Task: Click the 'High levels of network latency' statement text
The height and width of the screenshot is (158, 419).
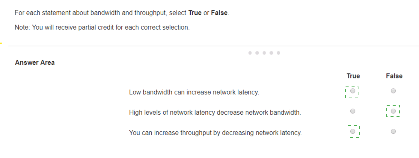Action: (x=215, y=113)
